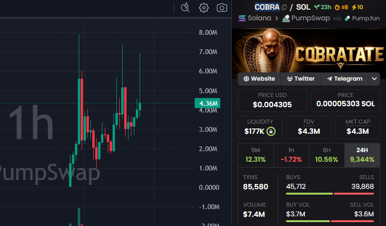Click the 8.00M price axis label
Viewport: 386px width, 226px height.
pyautogui.click(x=208, y=32)
